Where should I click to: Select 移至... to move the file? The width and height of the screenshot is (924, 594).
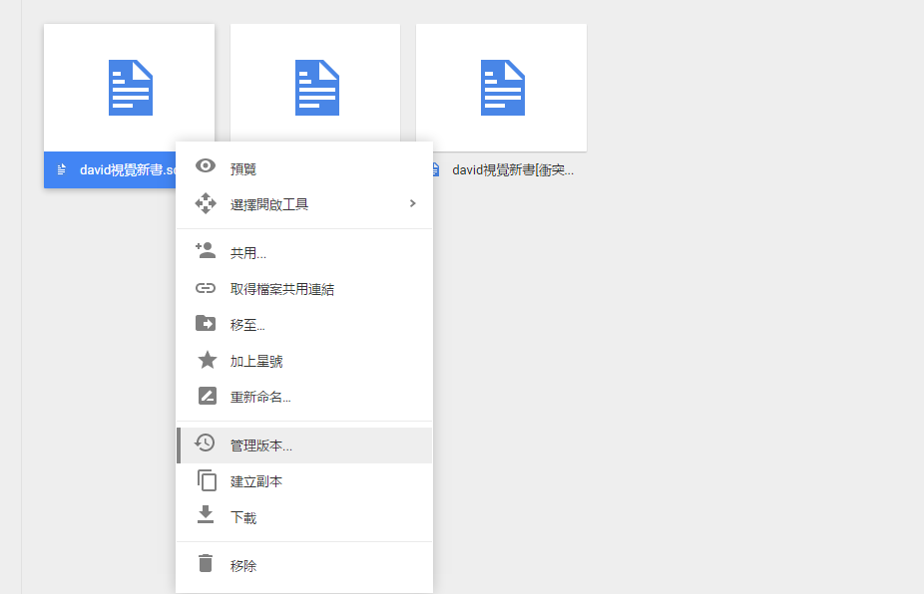pos(304,325)
